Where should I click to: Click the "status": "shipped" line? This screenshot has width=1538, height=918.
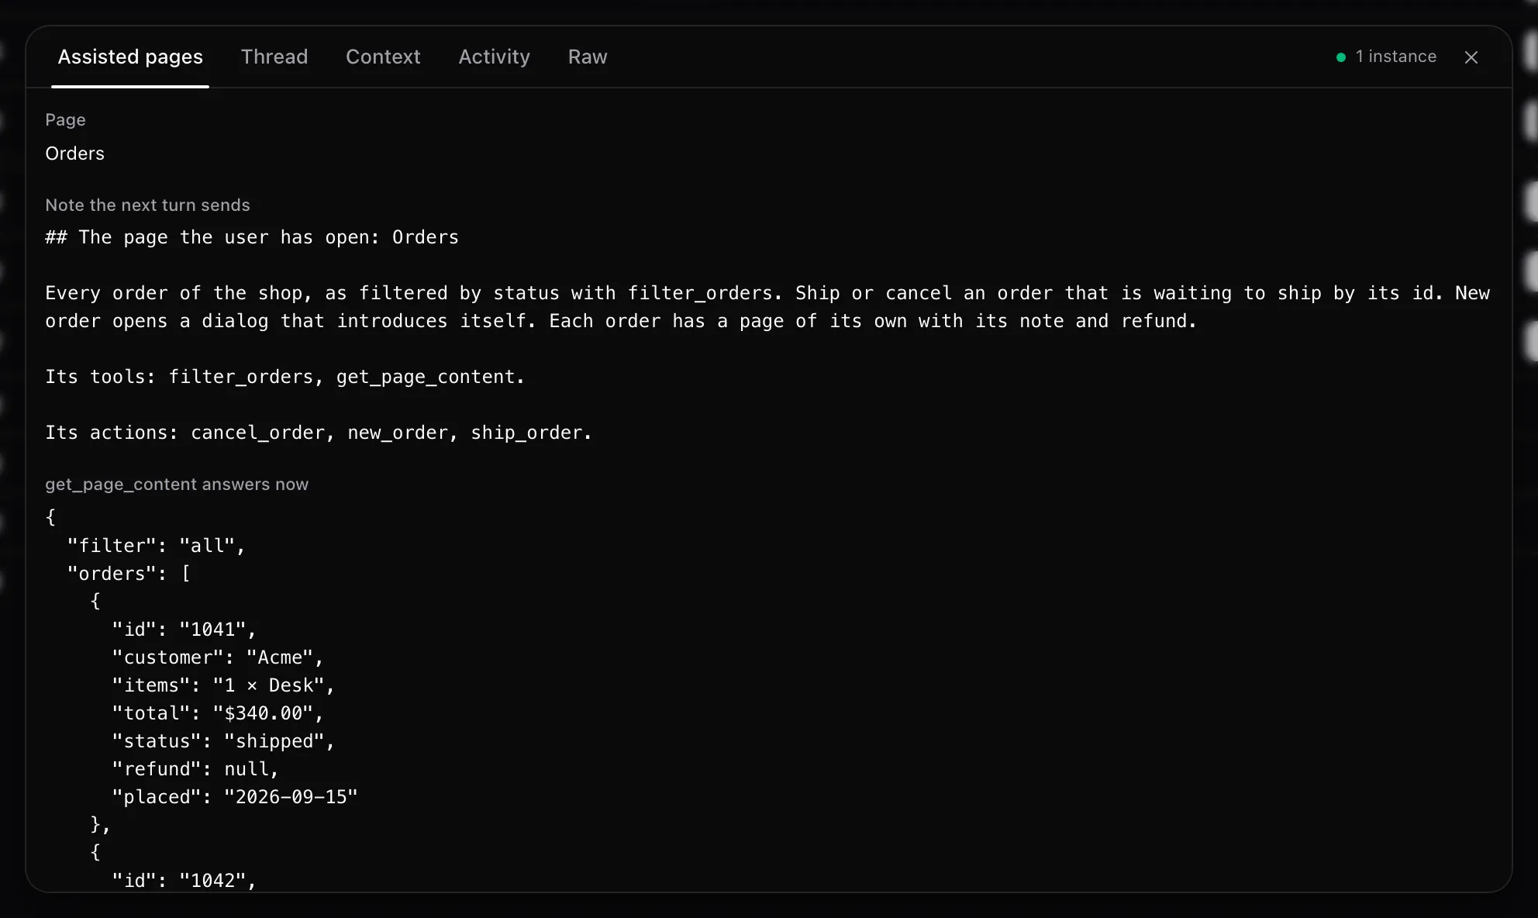click(x=223, y=741)
